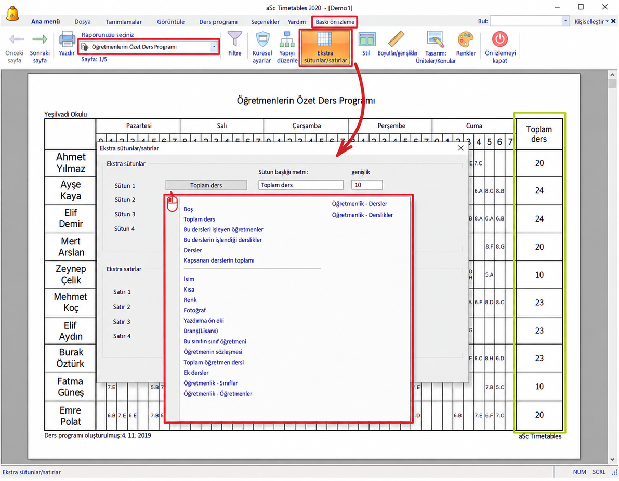Open the Kişiselleştir dropdown
This screenshot has width=619, height=481.
point(591,21)
